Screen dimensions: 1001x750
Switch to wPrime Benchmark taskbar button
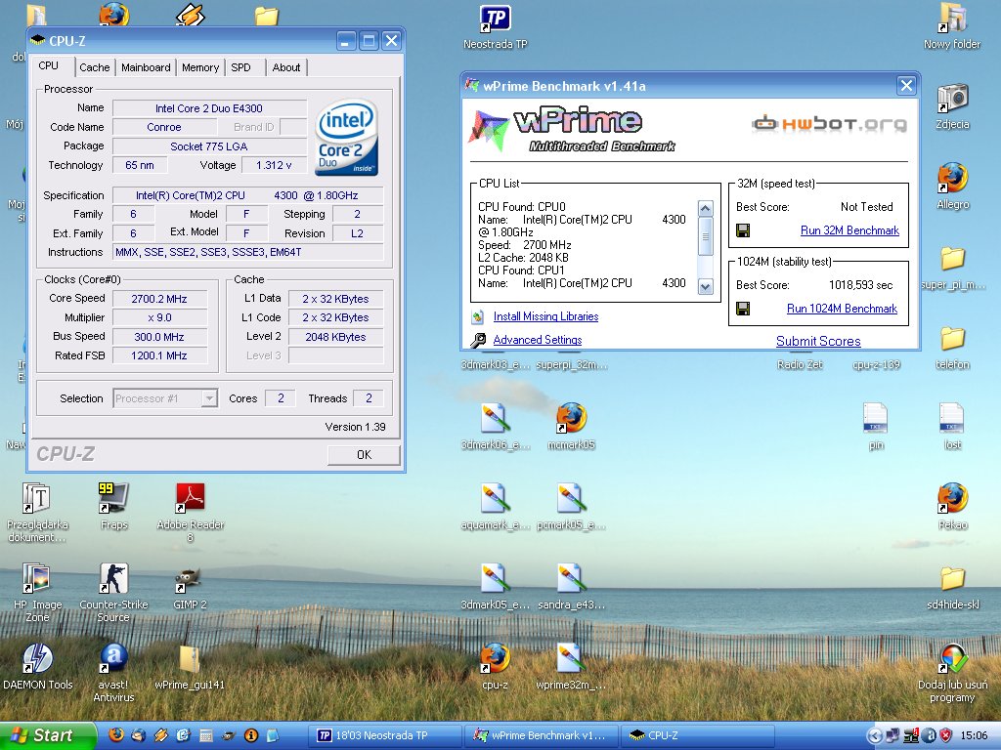[x=542, y=735]
